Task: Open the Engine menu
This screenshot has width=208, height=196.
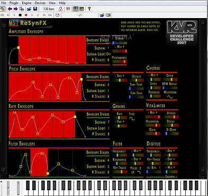Action: point(26,3)
